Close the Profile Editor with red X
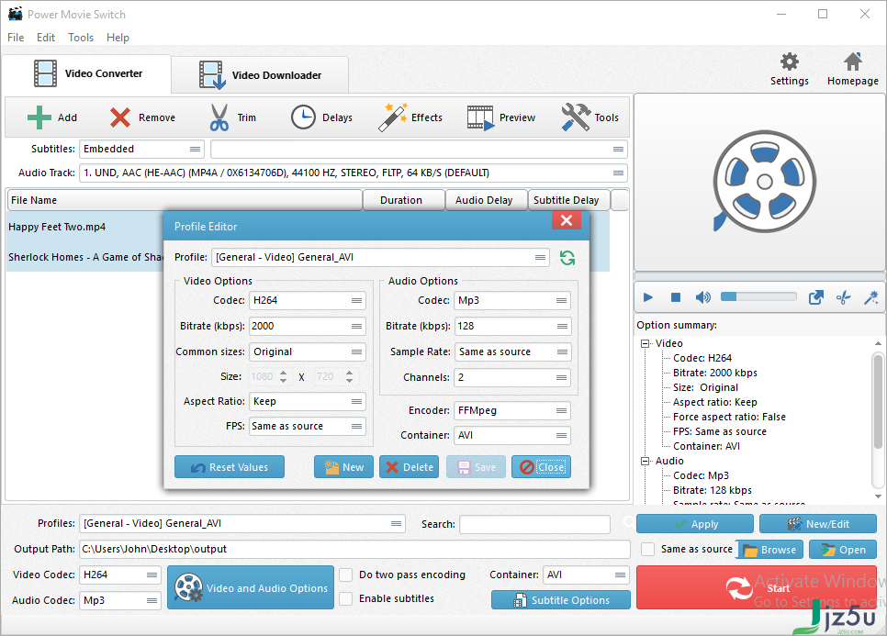 click(567, 220)
